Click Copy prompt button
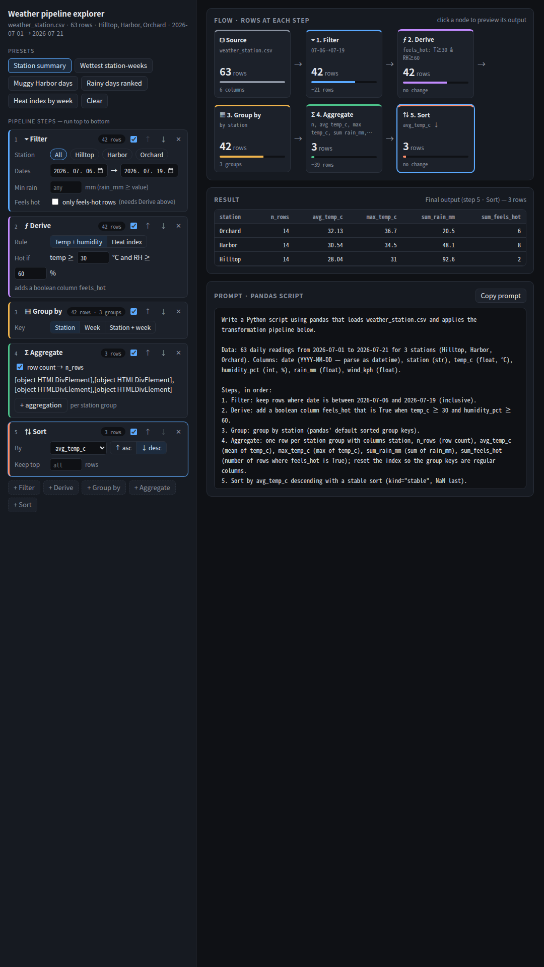 click(501, 296)
